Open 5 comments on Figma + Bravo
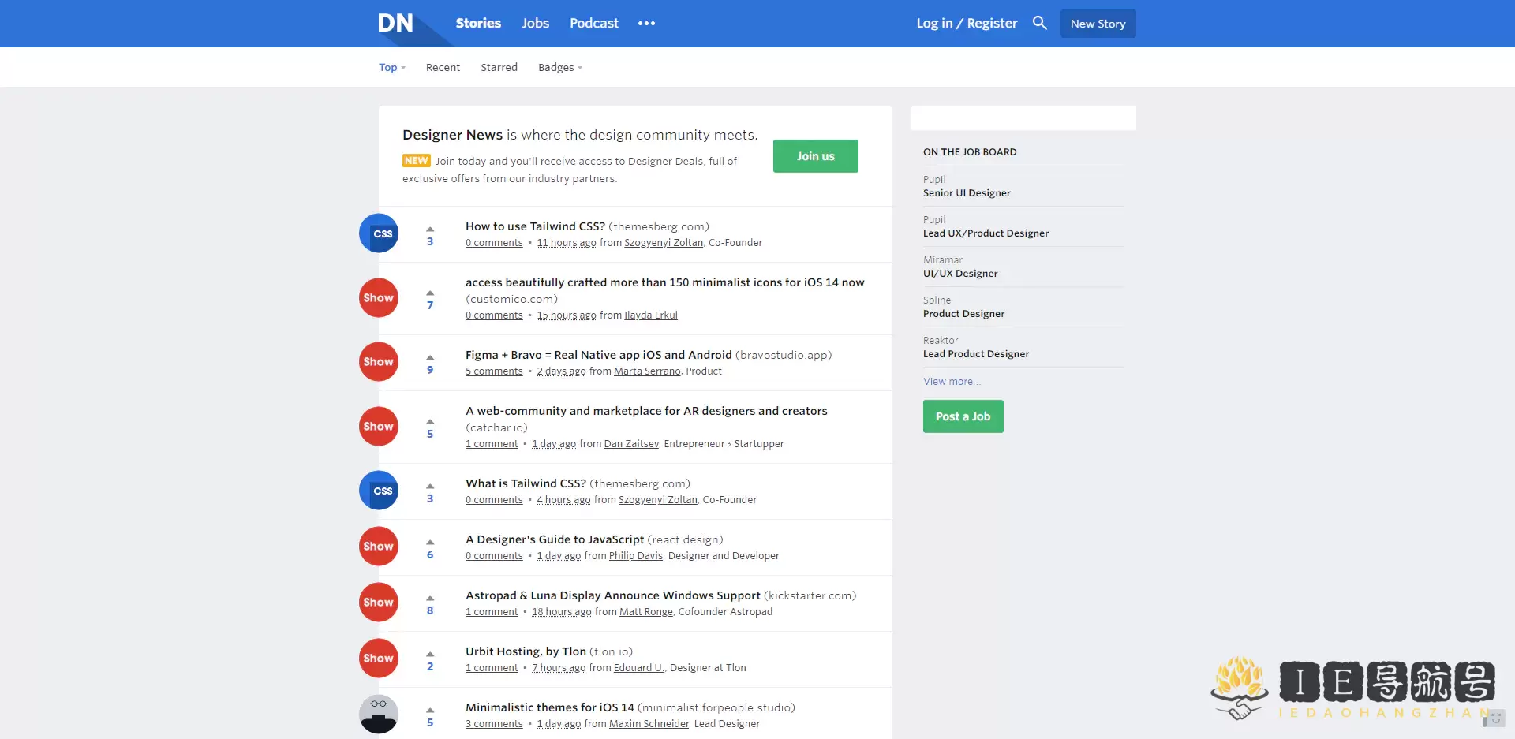 point(494,371)
